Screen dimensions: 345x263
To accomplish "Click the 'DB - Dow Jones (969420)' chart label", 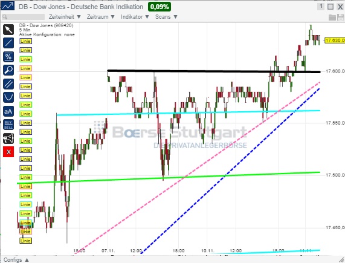I will point(46,25).
